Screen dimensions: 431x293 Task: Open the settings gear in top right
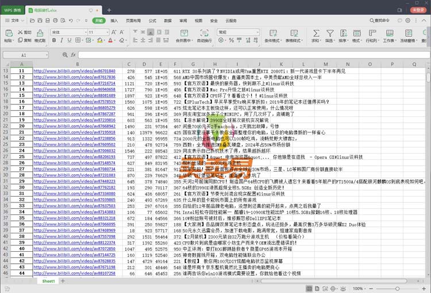pyautogui.click(x=408, y=21)
